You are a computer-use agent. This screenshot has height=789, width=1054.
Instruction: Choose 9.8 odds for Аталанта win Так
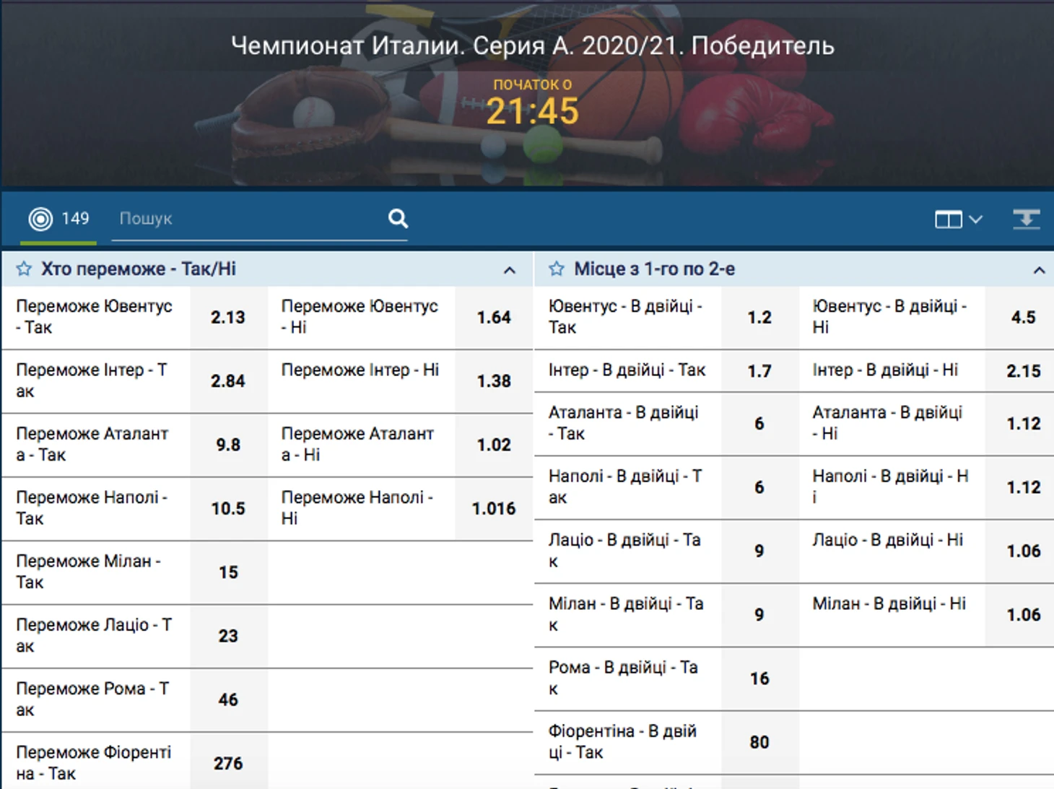point(228,445)
